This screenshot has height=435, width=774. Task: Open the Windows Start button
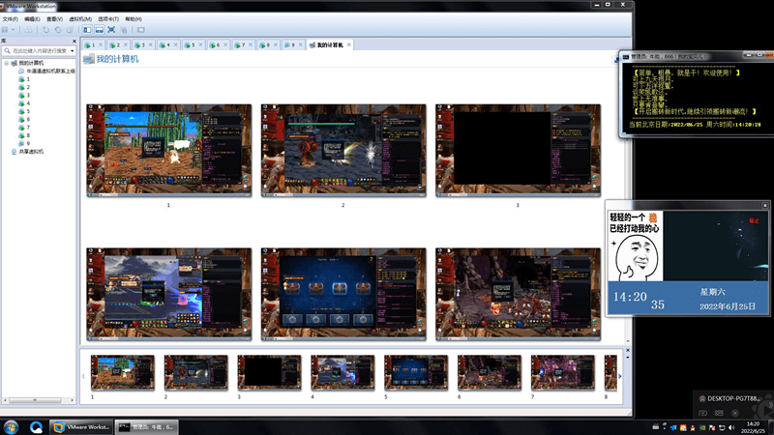click(11, 427)
